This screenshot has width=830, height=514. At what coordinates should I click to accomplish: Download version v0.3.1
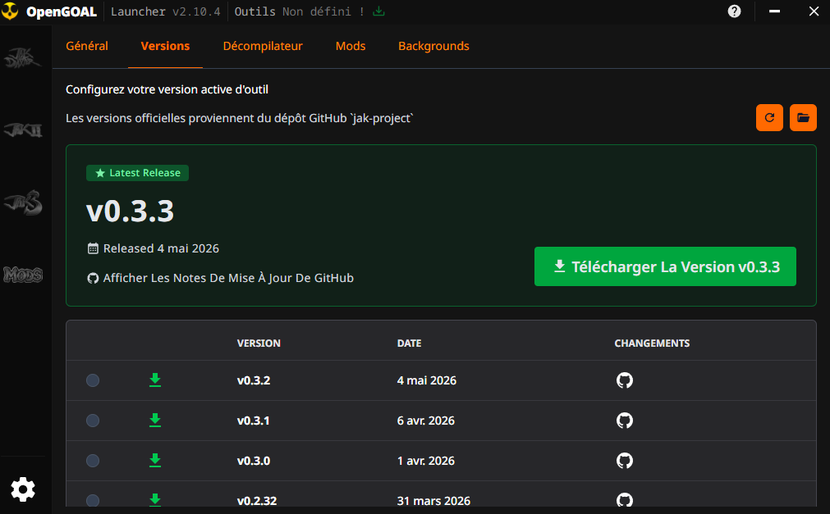(x=155, y=420)
